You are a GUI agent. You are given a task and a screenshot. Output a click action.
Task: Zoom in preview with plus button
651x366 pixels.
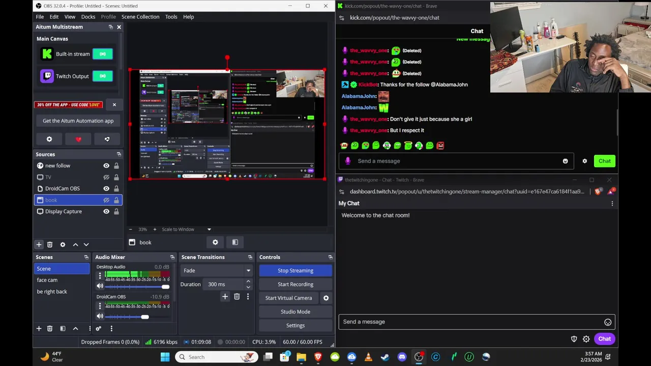pyautogui.click(x=155, y=229)
